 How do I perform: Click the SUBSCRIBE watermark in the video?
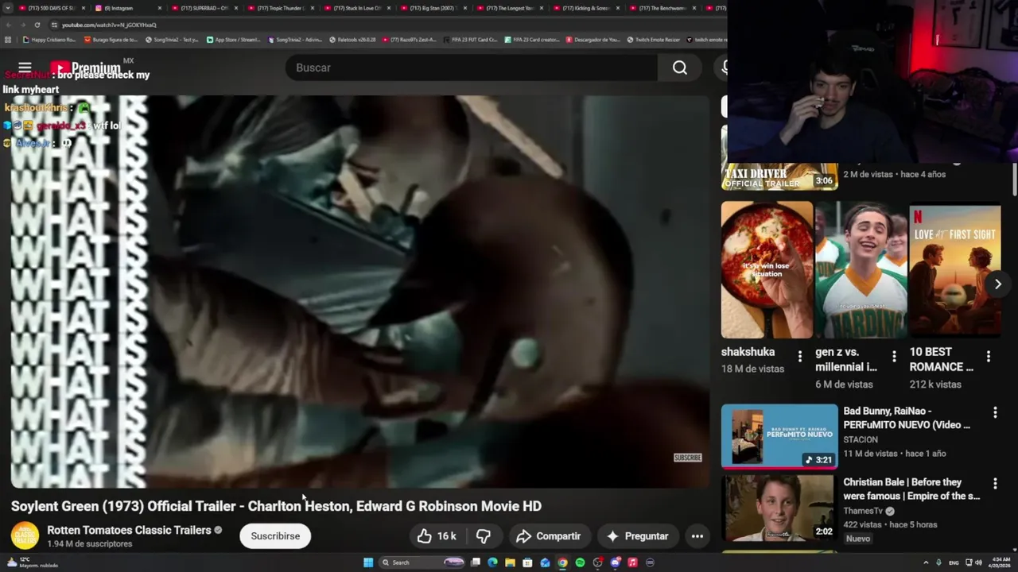pos(688,458)
